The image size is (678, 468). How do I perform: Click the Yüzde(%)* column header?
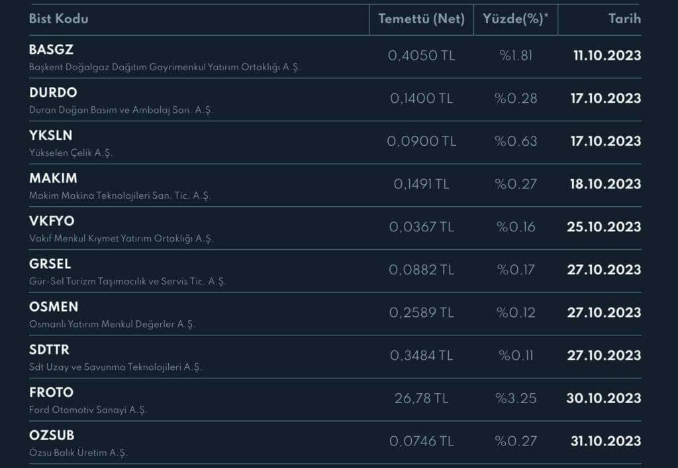pos(516,19)
